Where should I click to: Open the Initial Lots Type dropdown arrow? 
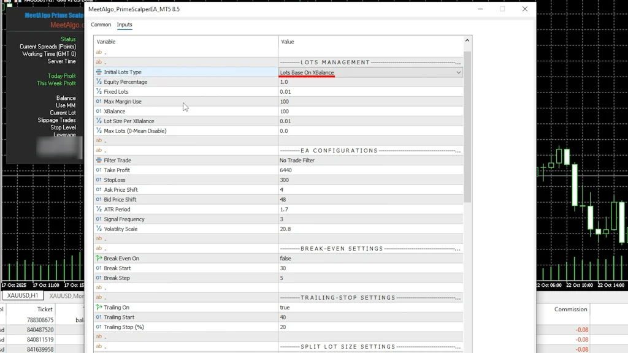click(458, 72)
